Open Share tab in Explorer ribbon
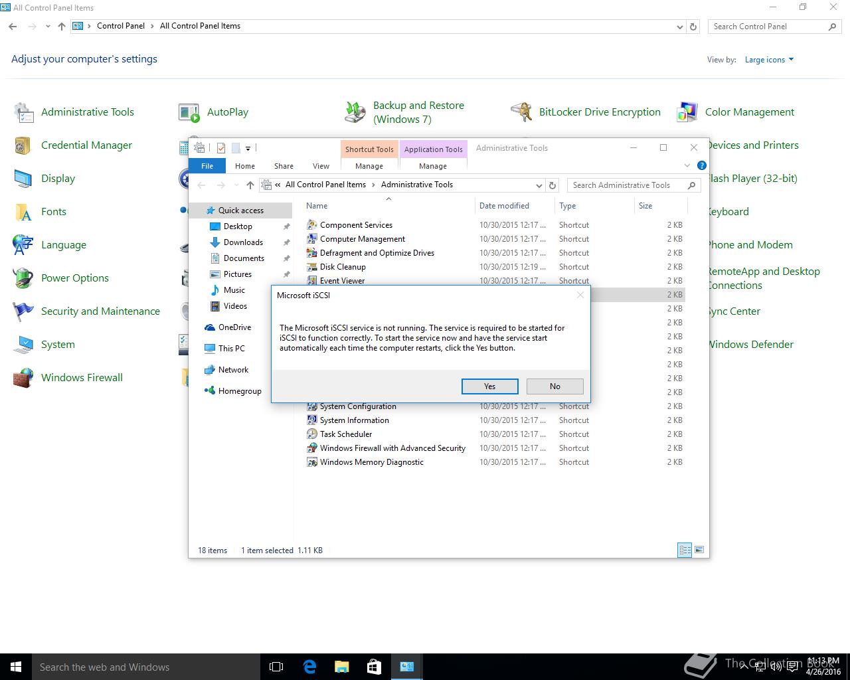Viewport: 850px width, 680px height. (x=284, y=166)
